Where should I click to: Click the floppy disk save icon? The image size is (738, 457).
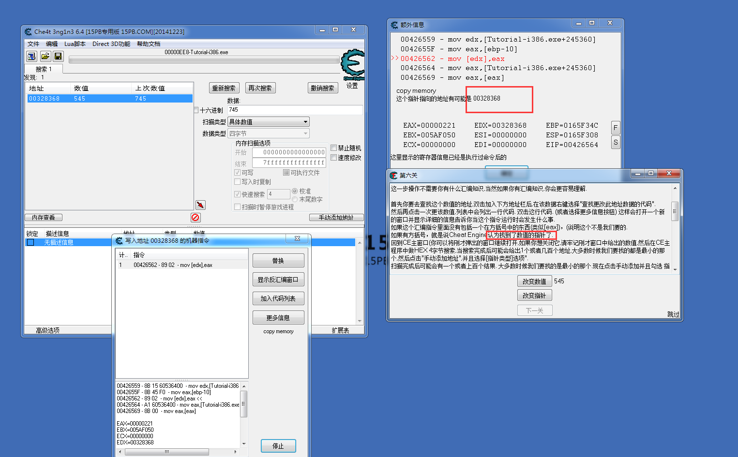point(58,57)
